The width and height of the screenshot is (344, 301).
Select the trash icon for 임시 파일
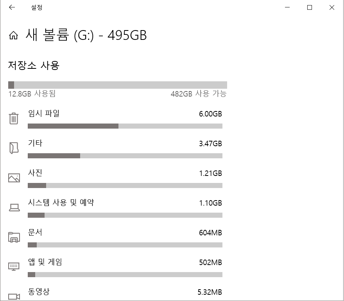tap(14, 118)
